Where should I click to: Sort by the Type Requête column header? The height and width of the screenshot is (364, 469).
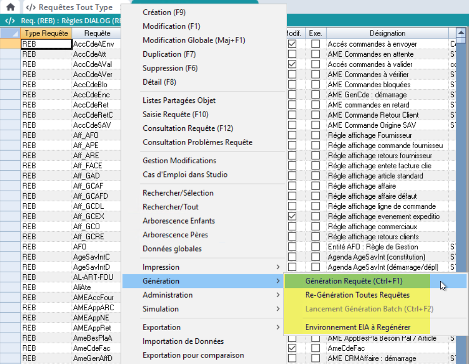click(x=46, y=33)
